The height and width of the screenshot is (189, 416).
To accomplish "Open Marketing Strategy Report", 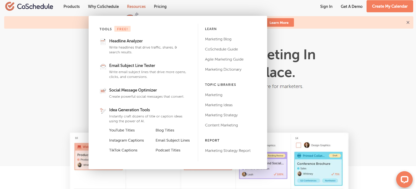I will 228,151.
